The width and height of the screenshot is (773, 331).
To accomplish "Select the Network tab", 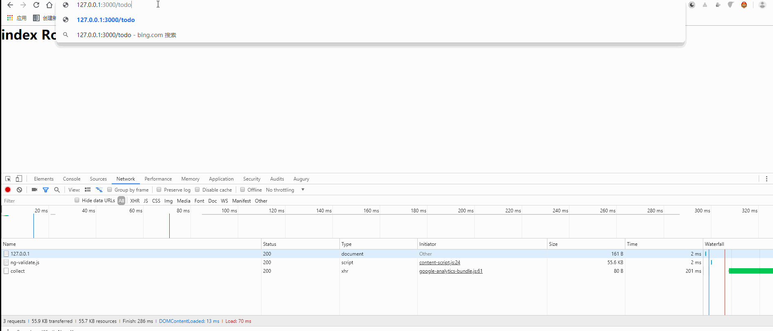I will coord(126,179).
